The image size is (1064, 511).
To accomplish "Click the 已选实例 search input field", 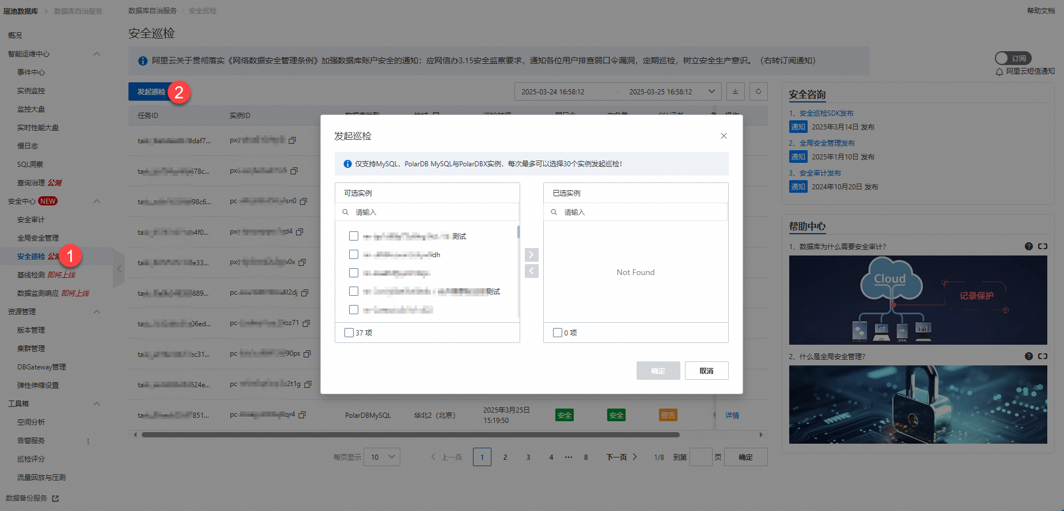I will (x=636, y=212).
